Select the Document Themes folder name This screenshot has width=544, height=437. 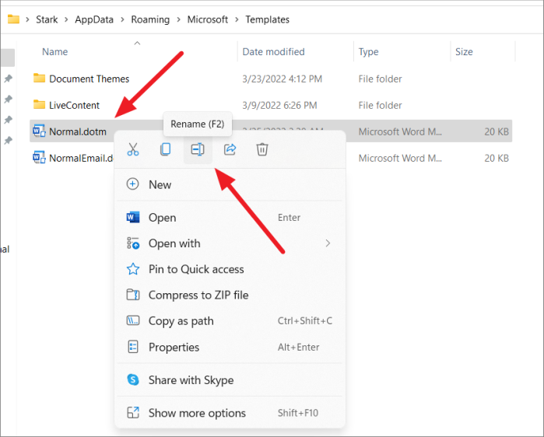[89, 79]
